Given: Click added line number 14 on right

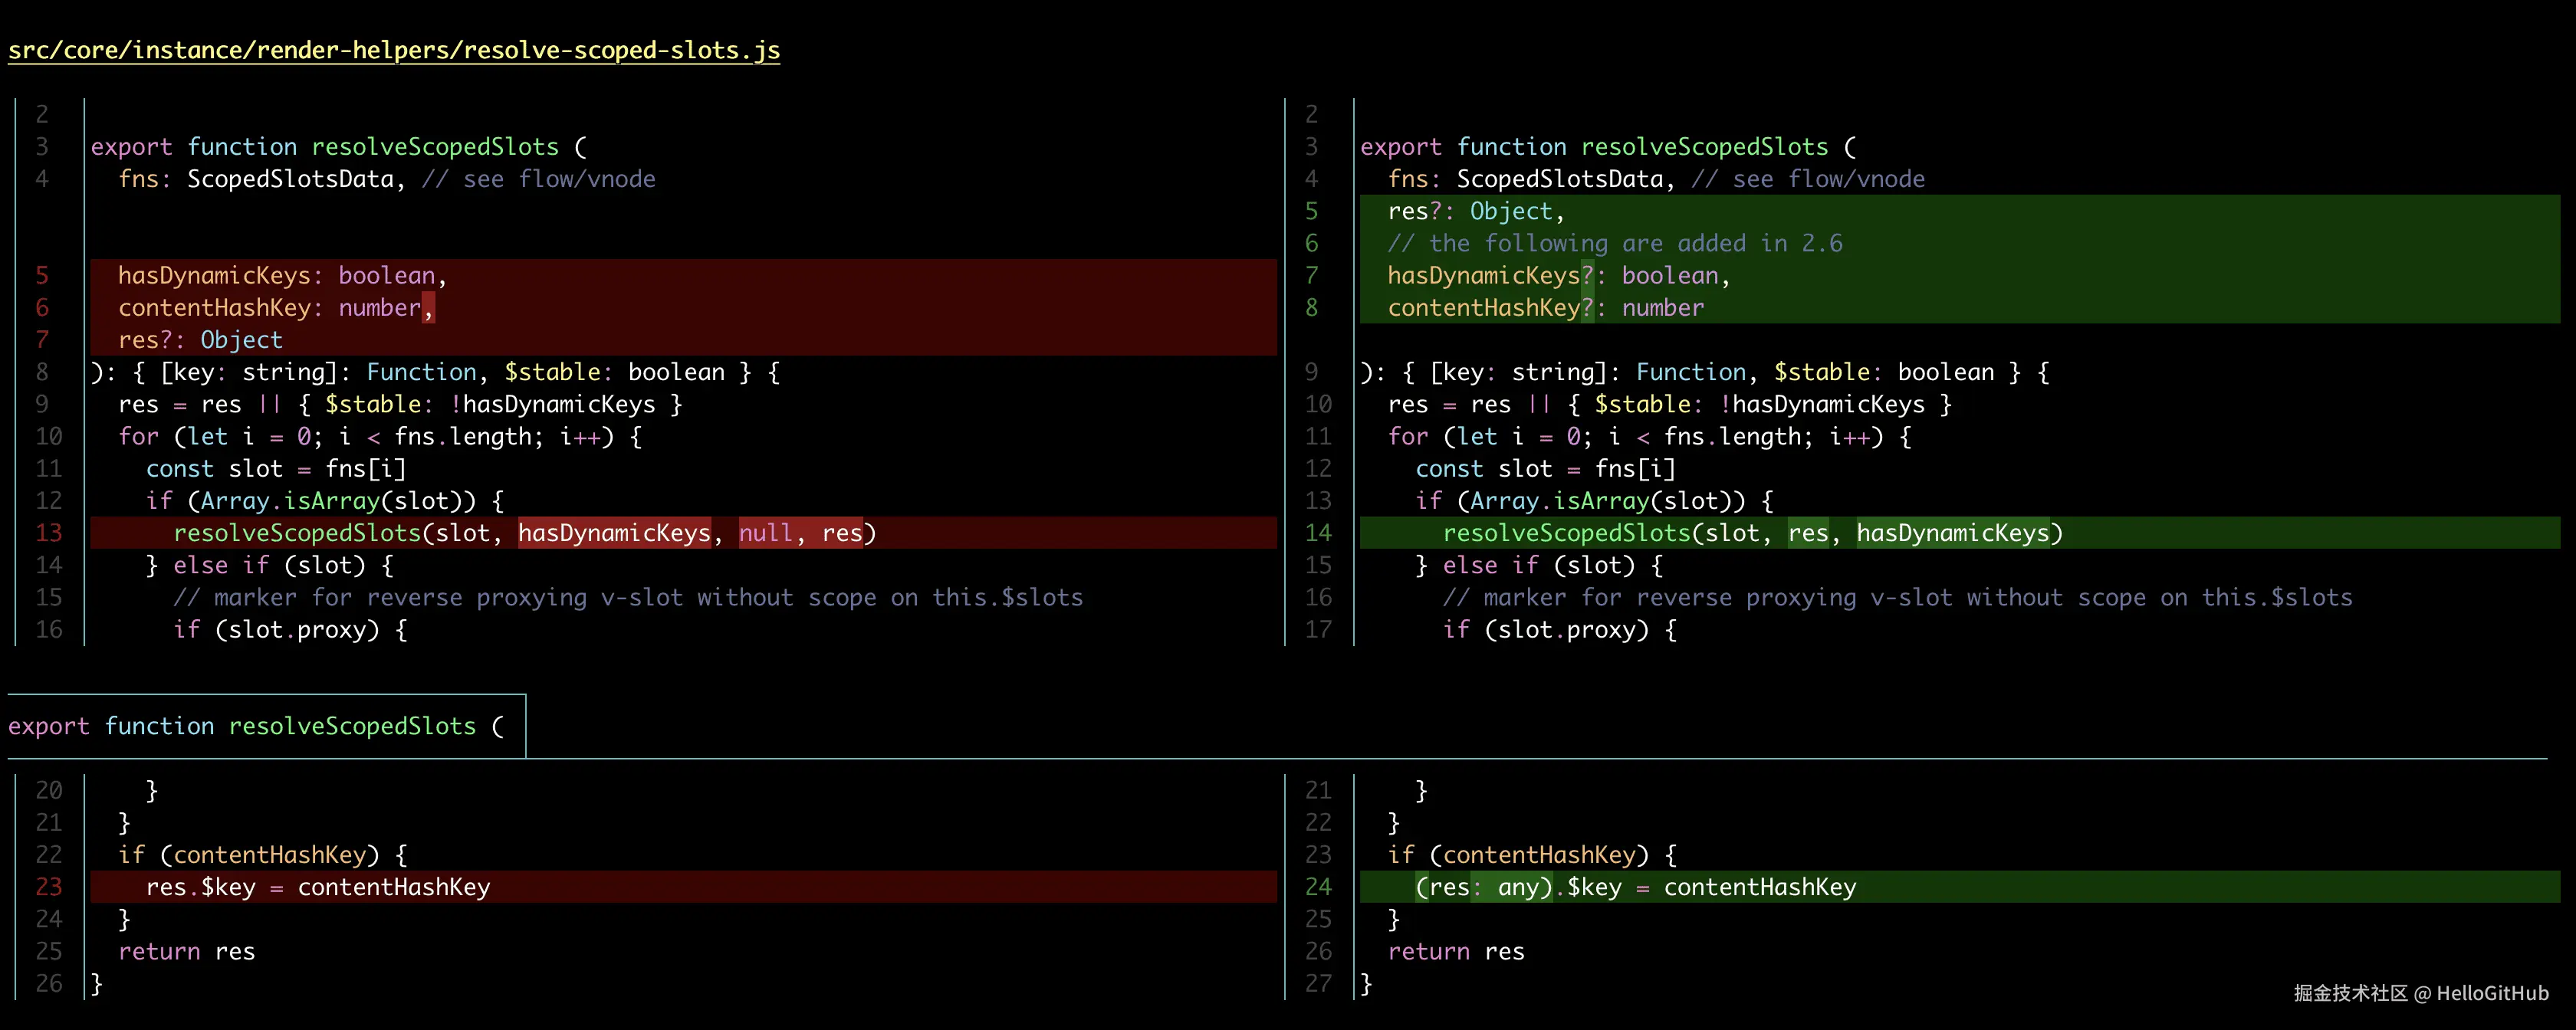Looking at the screenshot, I should point(1317,533).
